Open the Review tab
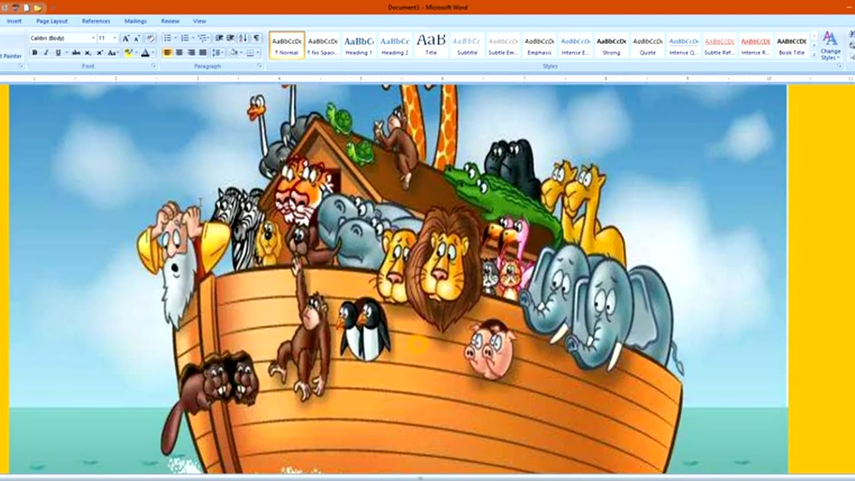This screenshot has width=855, height=481. click(x=170, y=21)
